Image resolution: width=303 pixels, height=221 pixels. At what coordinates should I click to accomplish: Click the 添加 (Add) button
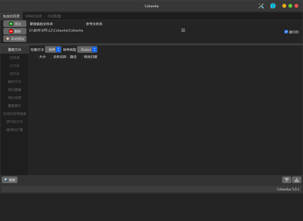15,24
